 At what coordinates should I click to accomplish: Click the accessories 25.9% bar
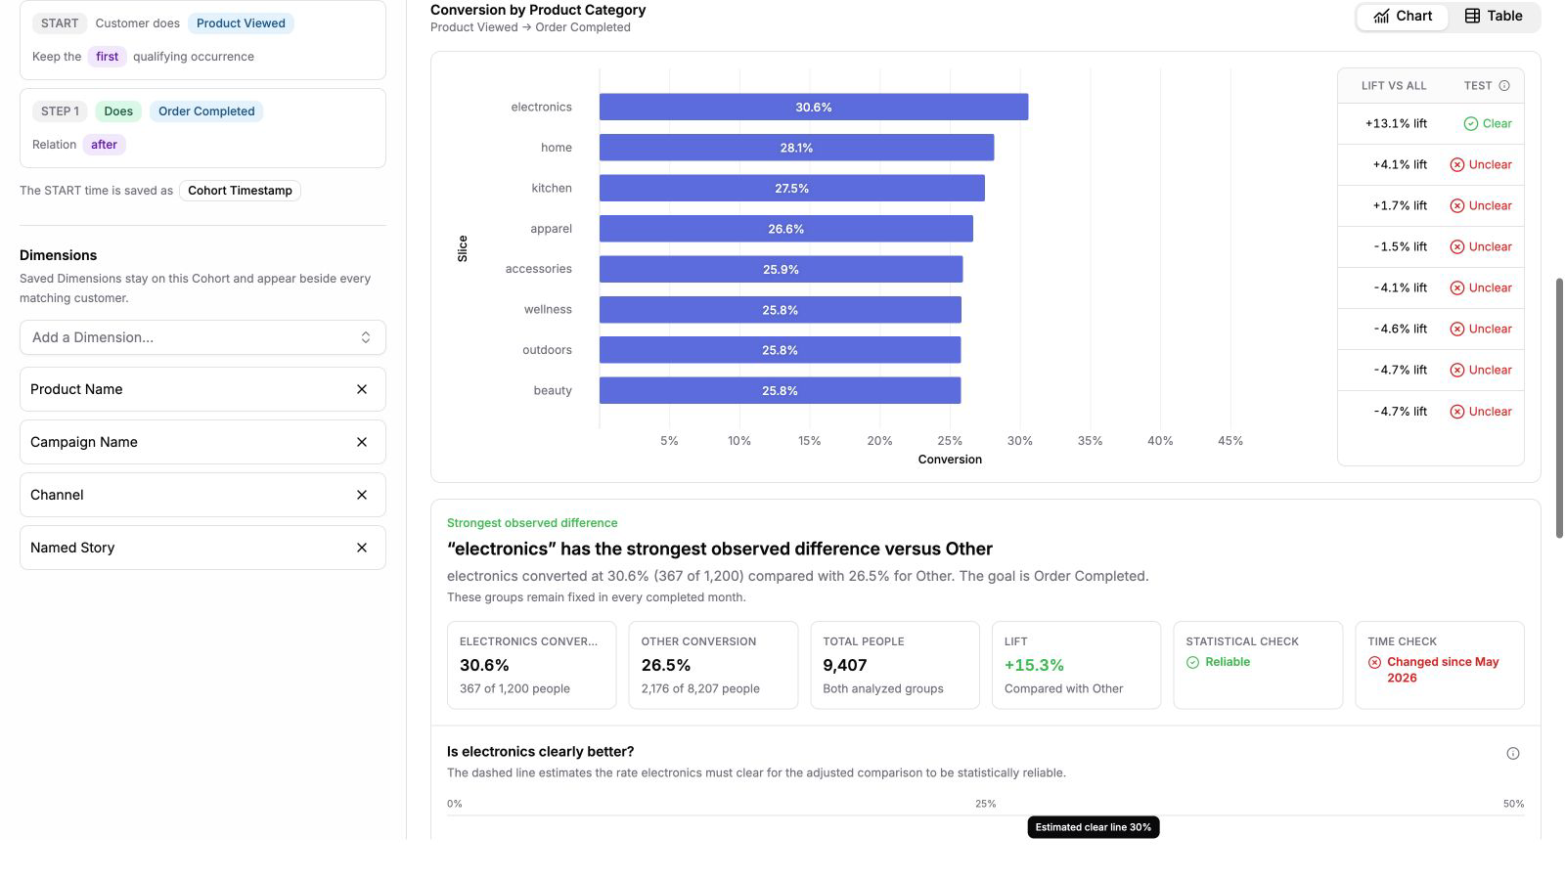click(x=781, y=269)
